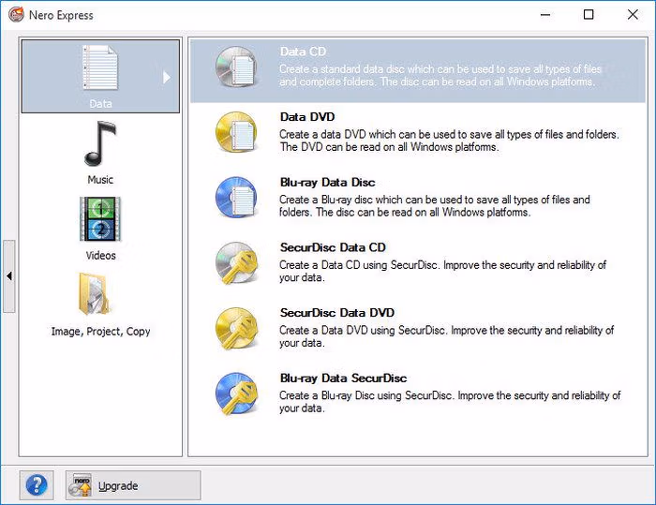Open the Music category note icon
The width and height of the screenshot is (656, 505).
click(x=100, y=143)
